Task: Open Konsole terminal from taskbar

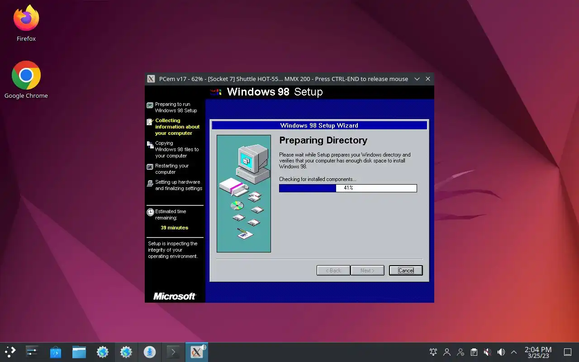Action: click(x=173, y=352)
